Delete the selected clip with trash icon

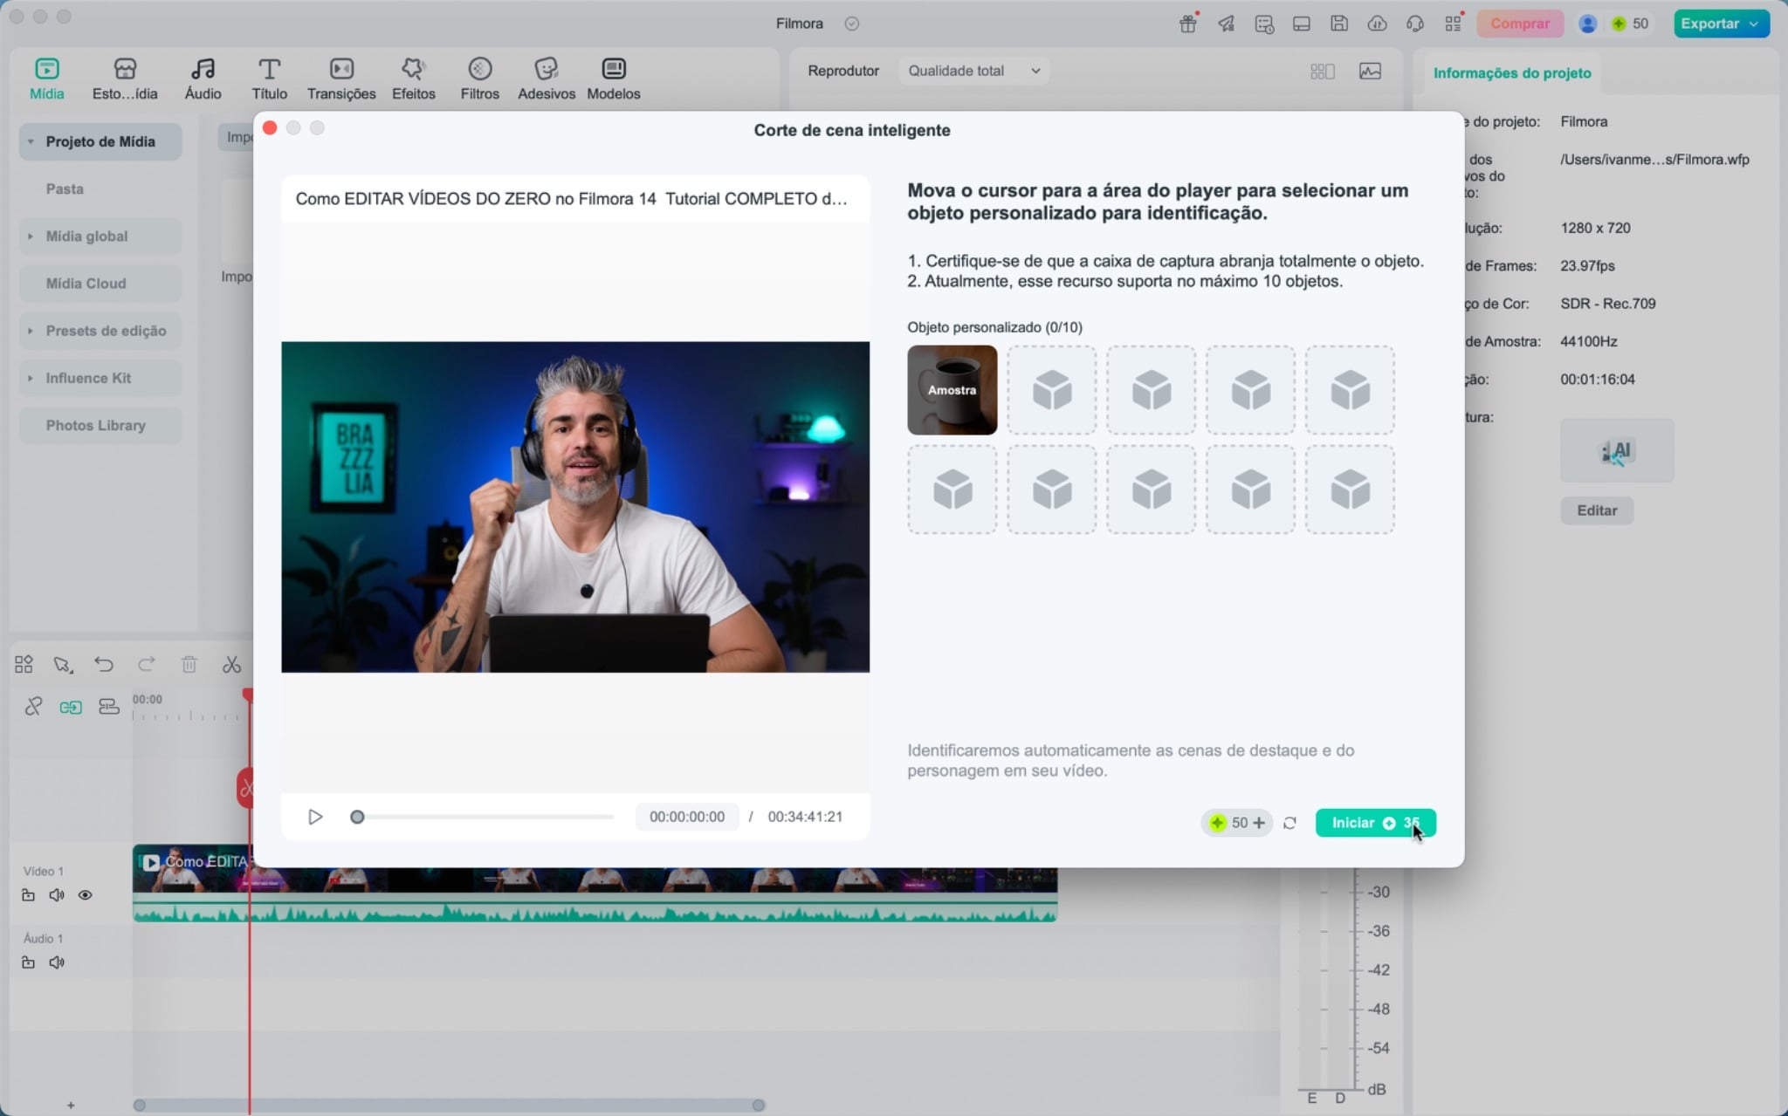(x=189, y=665)
